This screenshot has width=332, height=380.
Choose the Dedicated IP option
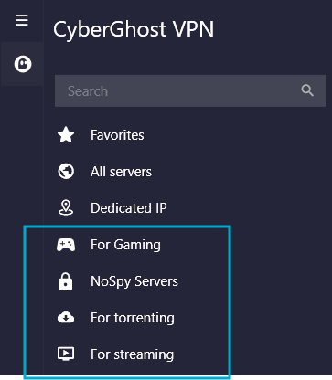click(129, 208)
